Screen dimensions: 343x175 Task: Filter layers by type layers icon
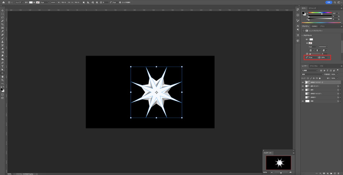tap(328, 71)
